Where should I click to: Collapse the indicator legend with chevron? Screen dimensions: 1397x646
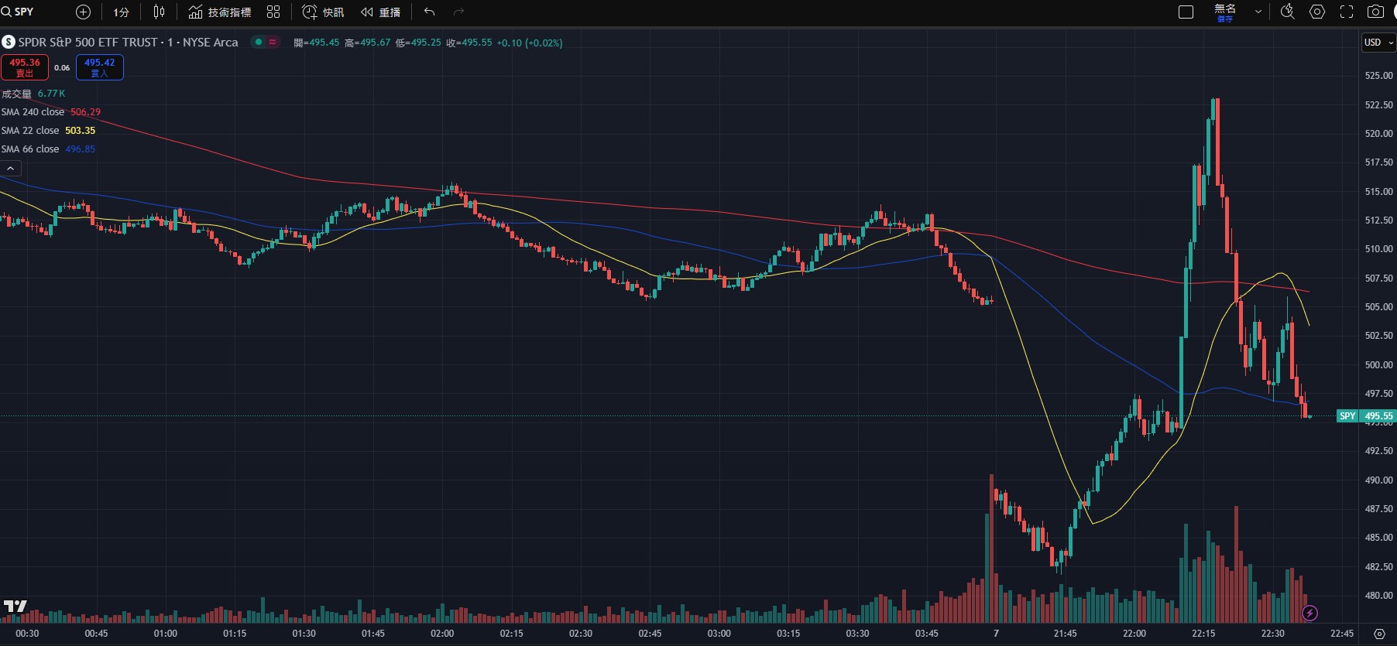(11, 168)
